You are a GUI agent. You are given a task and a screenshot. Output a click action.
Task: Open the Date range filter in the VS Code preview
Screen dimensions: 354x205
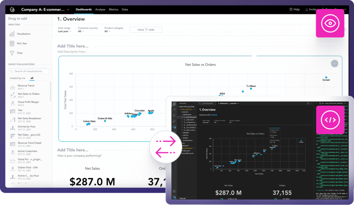point(207,121)
